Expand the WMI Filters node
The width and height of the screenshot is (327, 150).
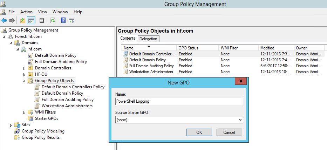pyautogui.click(x=25, y=112)
